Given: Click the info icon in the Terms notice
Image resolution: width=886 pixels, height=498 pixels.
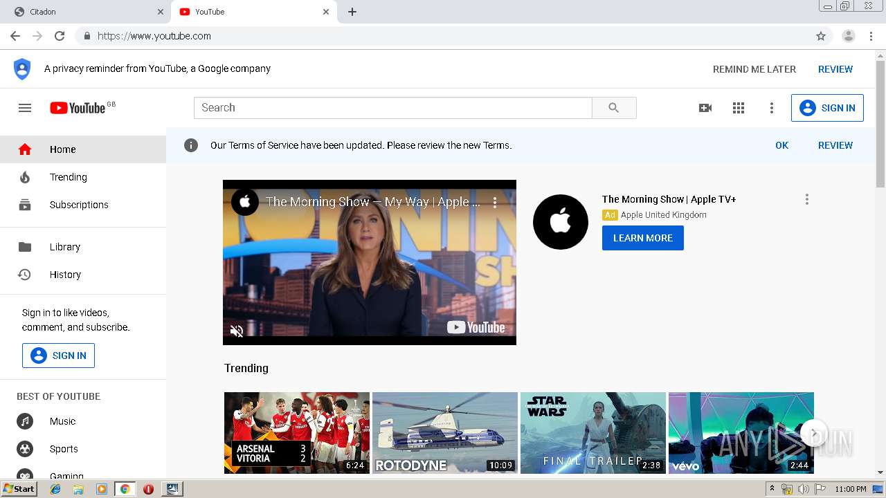Looking at the screenshot, I should (x=191, y=145).
